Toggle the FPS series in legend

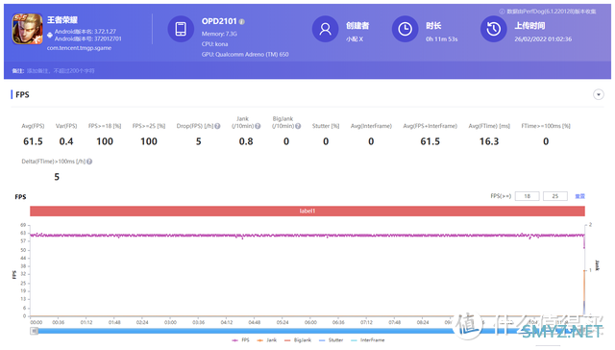[240, 340]
